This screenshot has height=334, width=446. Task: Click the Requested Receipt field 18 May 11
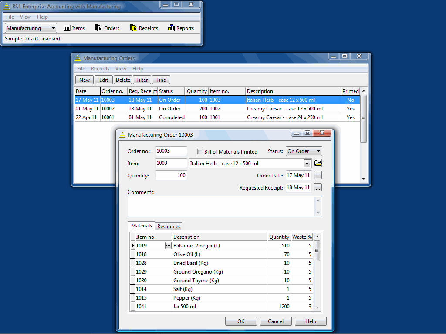click(x=298, y=188)
